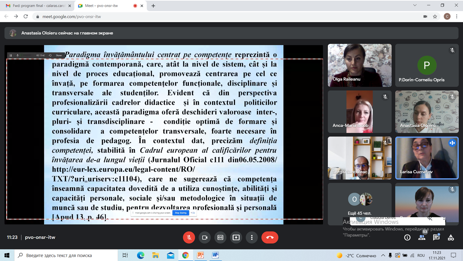Open chat with everyone icon
The image size is (463, 261).
pyautogui.click(x=436, y=238)
